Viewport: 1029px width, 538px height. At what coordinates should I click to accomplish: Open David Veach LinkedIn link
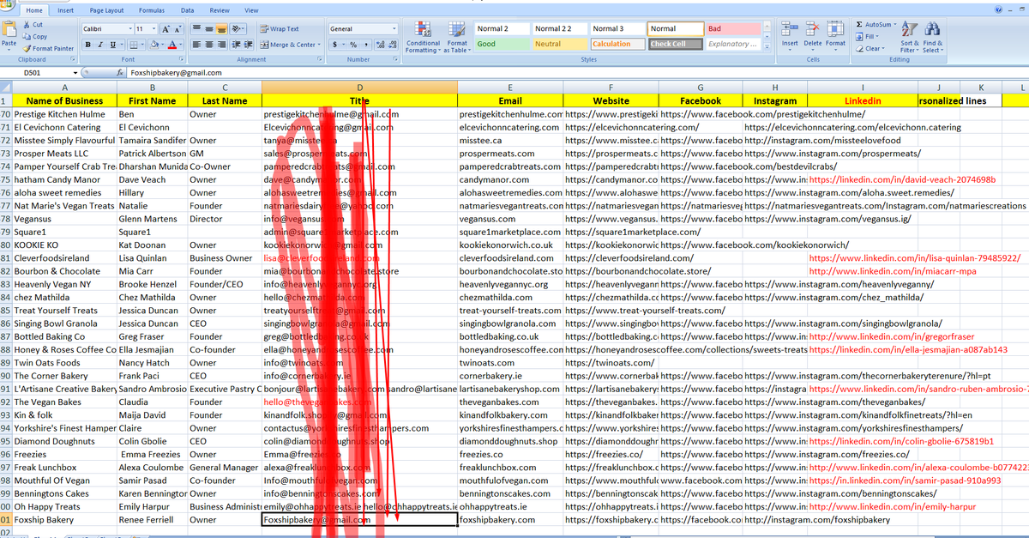point(902,180)
